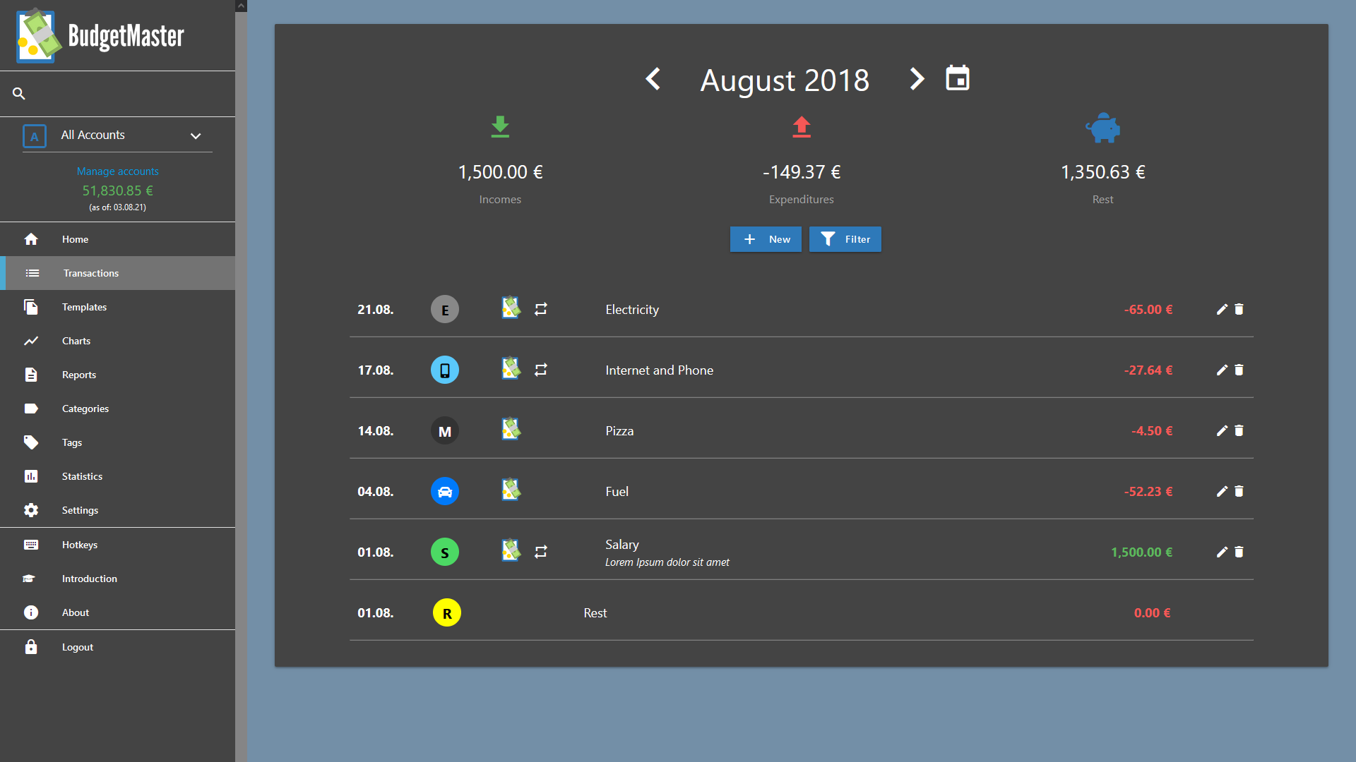
Task: Open the Tags page
Action: [x=117, y=443]
